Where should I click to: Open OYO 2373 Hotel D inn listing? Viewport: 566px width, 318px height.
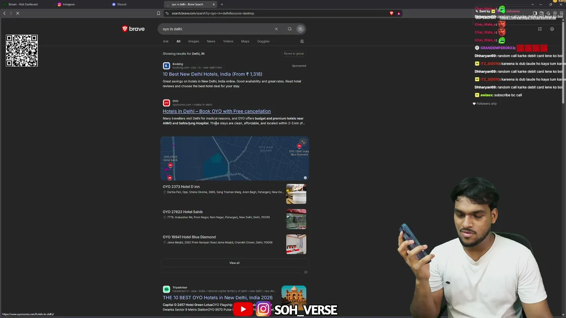[x=181, y=187]
